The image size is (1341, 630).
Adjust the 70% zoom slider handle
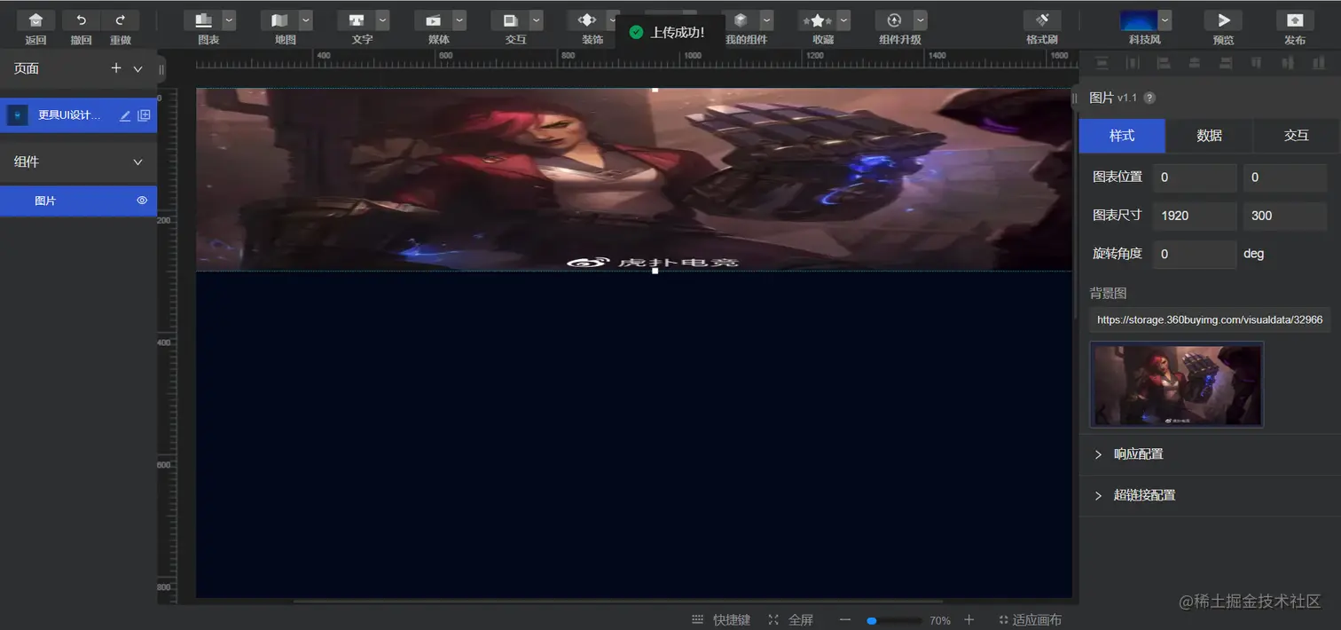pos(872,620)
